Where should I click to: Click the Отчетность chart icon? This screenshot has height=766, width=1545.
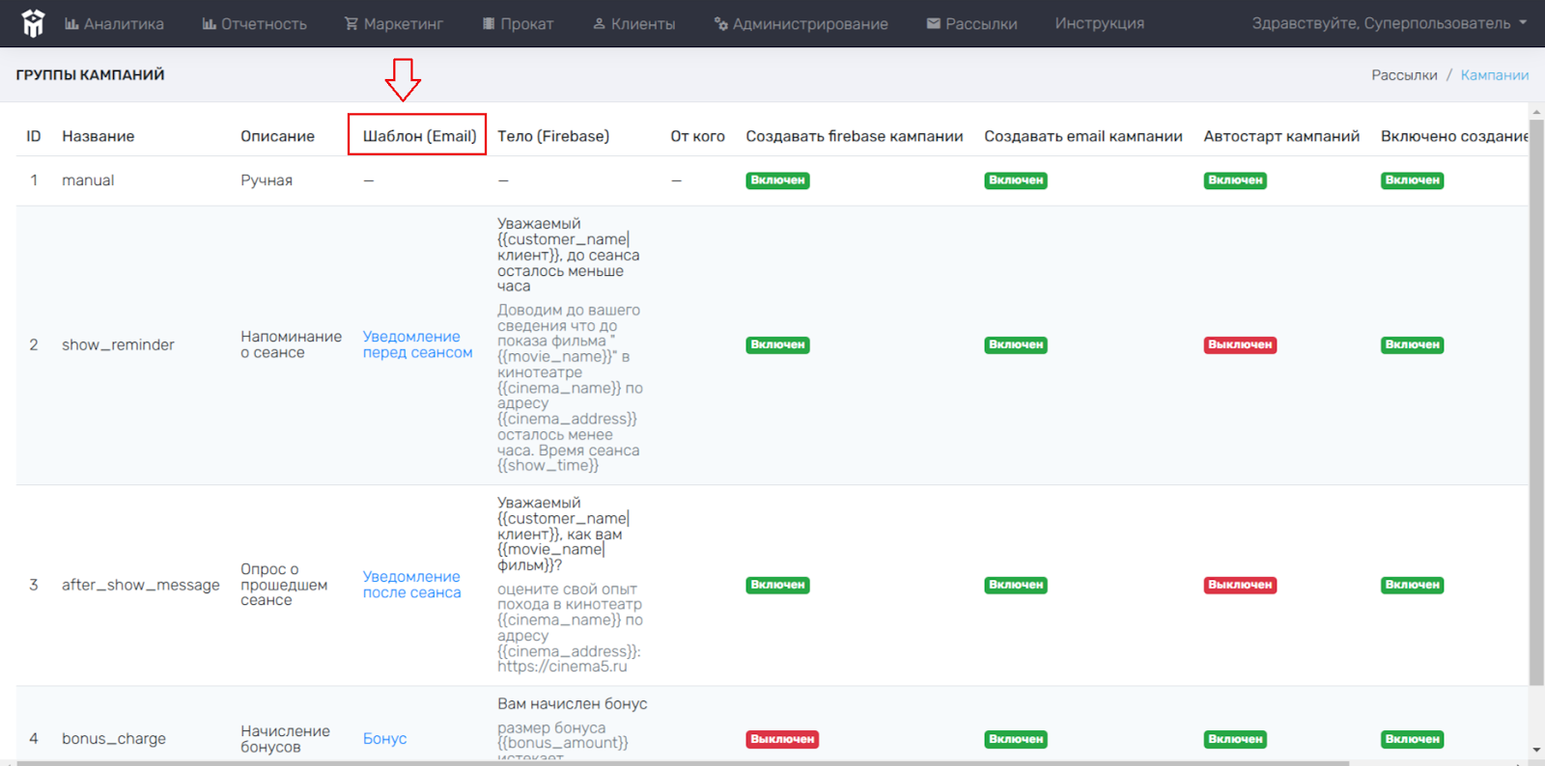(x=209, y=23)
